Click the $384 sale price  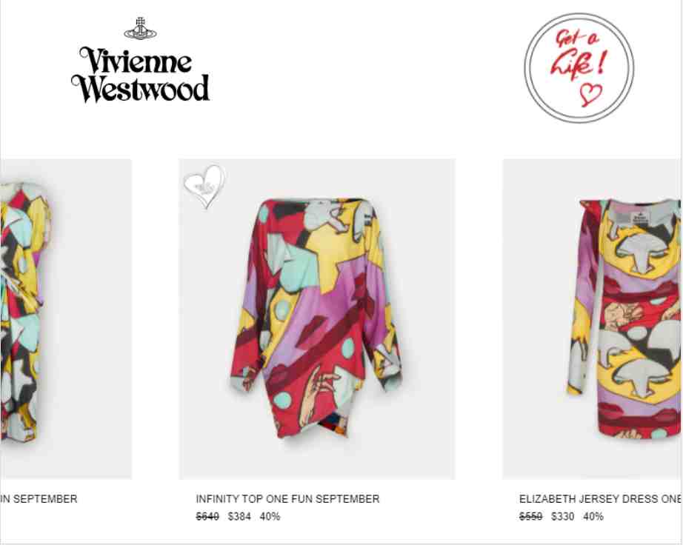click(x=239, y=517)
